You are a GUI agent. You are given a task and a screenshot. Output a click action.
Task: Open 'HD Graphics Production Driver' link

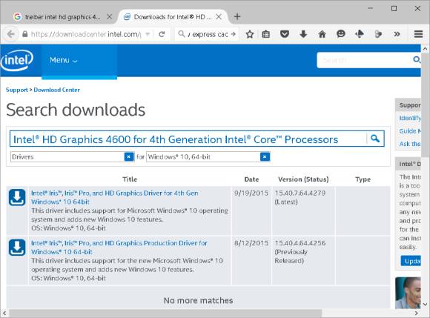point(119,248)
